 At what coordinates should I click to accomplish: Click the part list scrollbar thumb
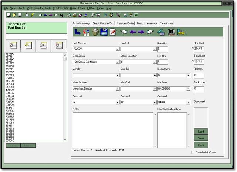(65, 59)
